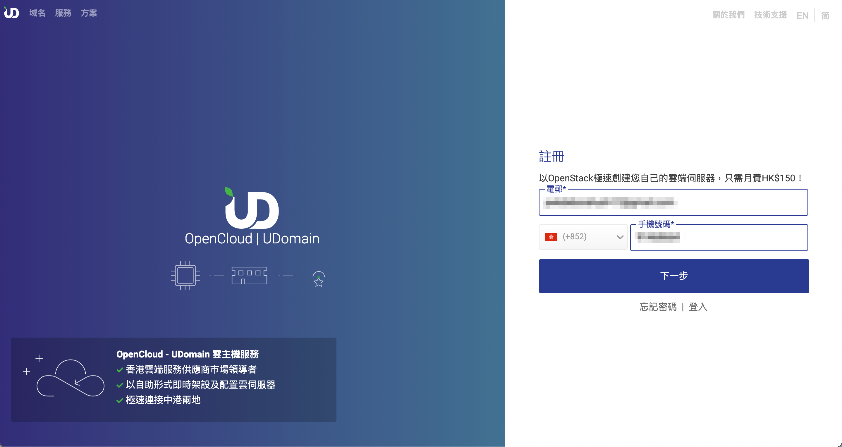Click the green checkmark beside 香港雲端服務供應商市場領導者
842x447 pixels.
[119, 369]
